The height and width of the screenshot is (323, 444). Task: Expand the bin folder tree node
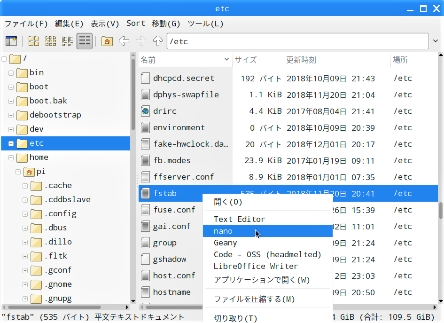click(11, 73)
